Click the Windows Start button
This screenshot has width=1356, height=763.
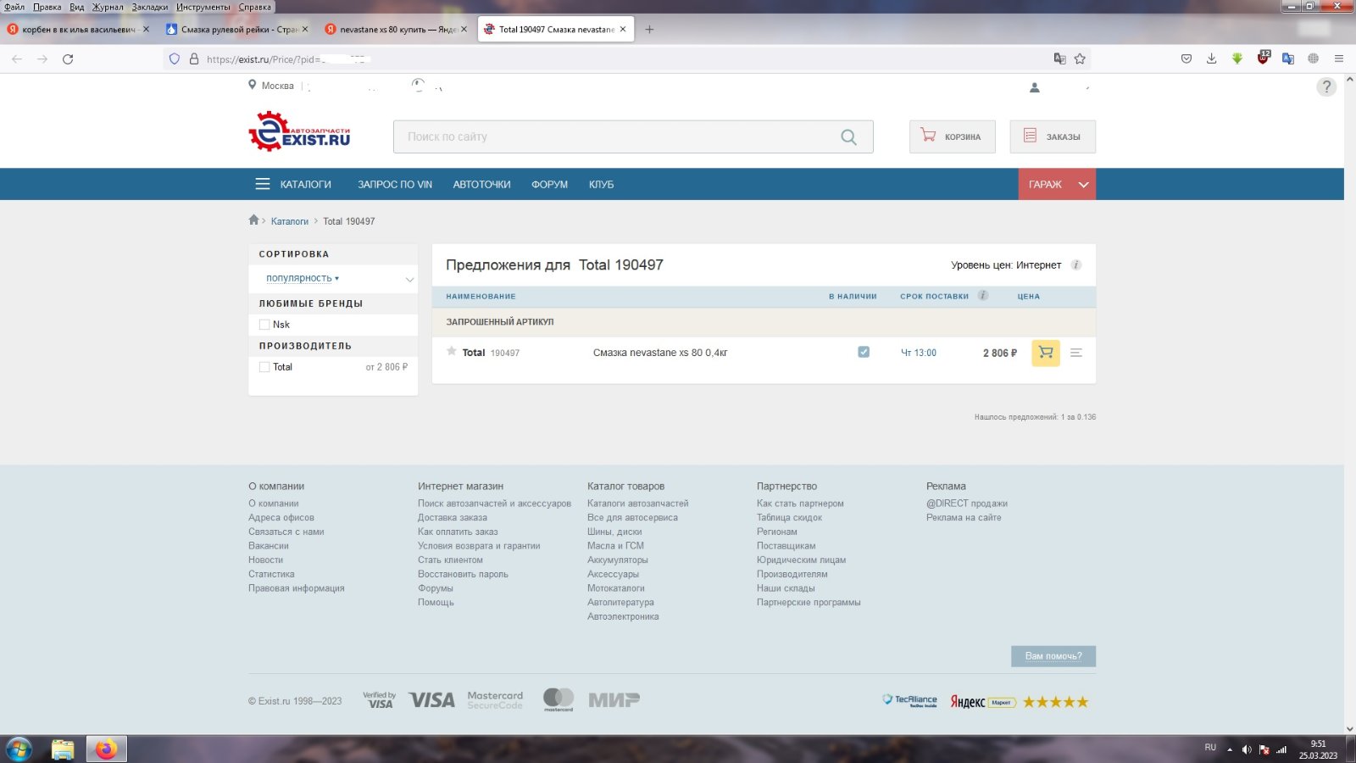19,749
